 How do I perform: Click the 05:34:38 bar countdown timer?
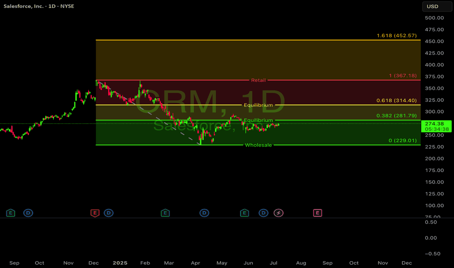pos(436,129)
